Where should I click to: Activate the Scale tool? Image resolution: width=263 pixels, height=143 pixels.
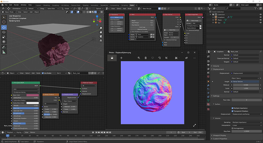coord(4,37)
